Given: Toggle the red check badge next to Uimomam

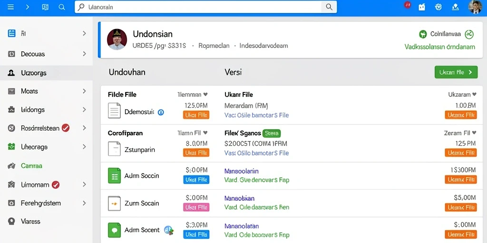Looking at the screenshot, I should click(x=56, y=185).
